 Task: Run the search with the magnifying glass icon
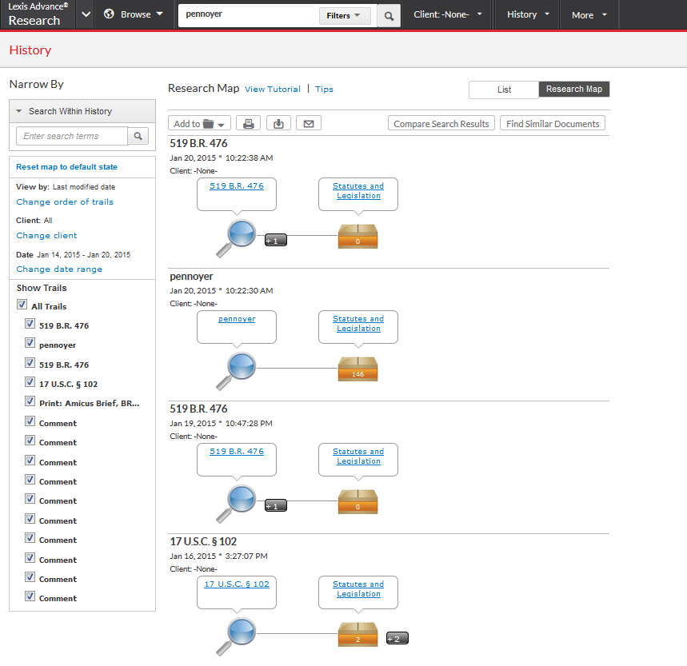tap(389, 14)
